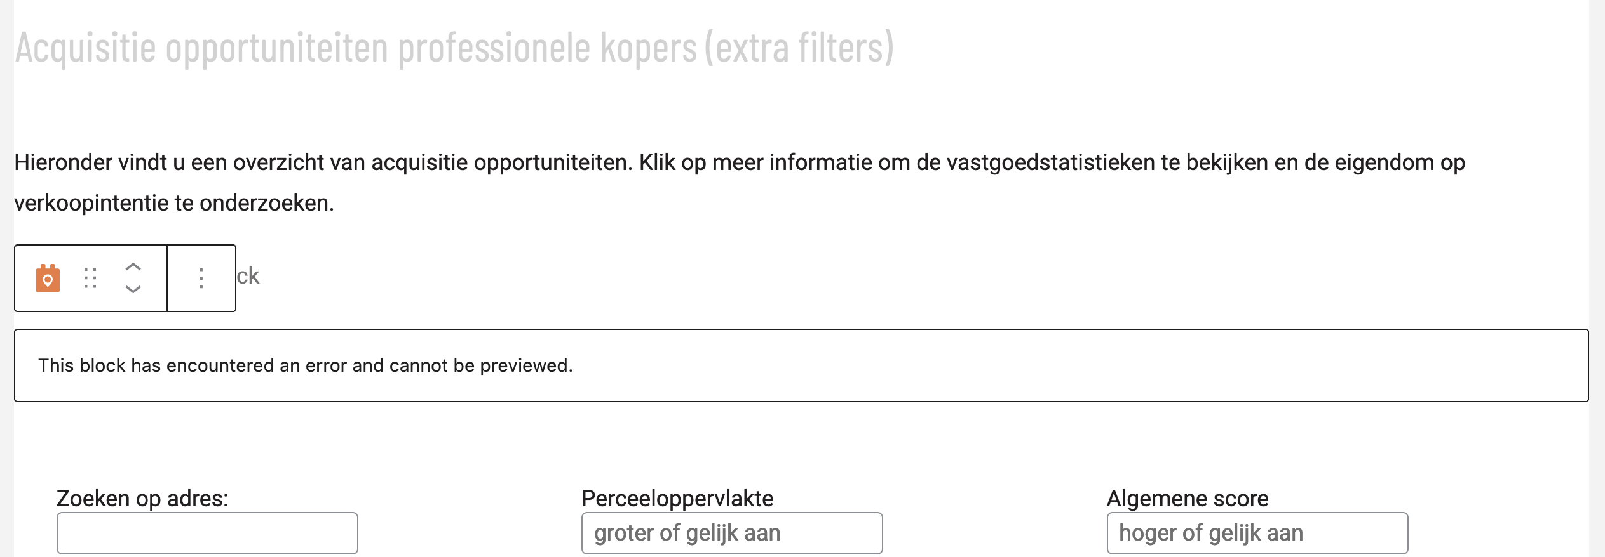Click the 'Perceeloppervlakte' label
Image resolution: width=1605 pixels, height=557 pixels.
coord(677,499)
